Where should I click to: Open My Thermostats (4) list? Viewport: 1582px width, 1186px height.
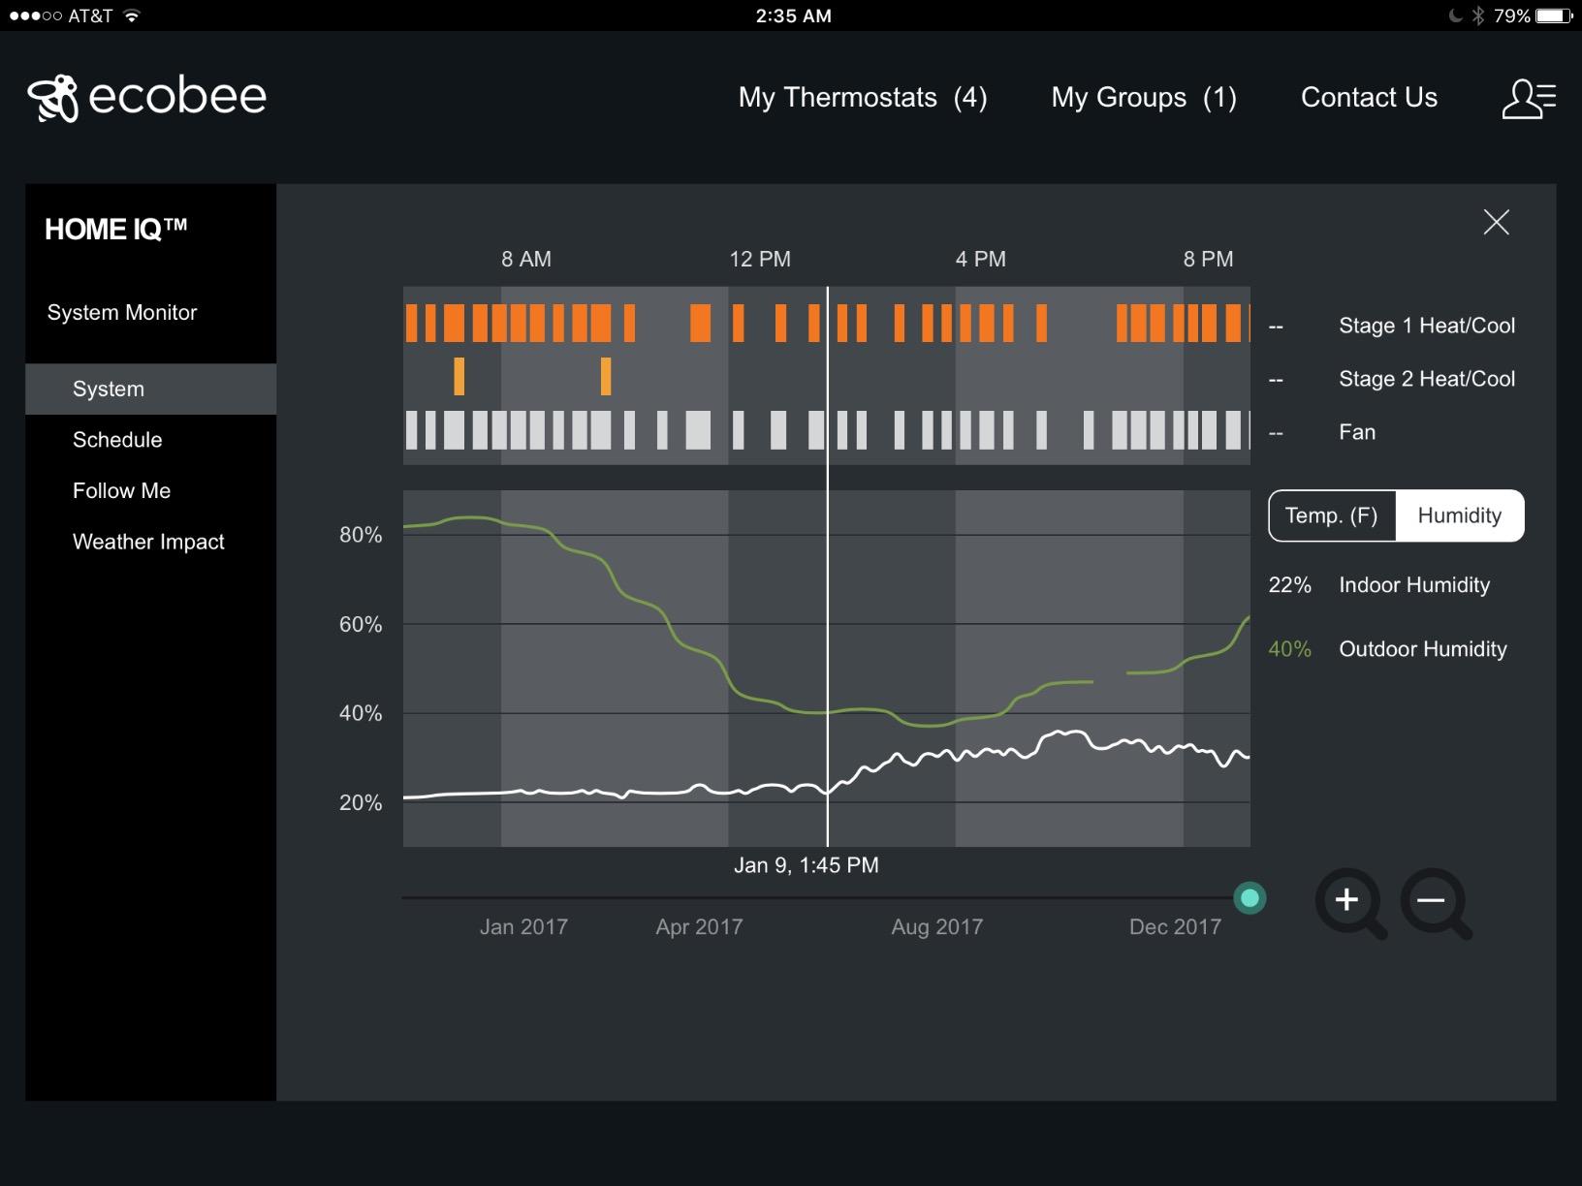click(x=862, y=98)
